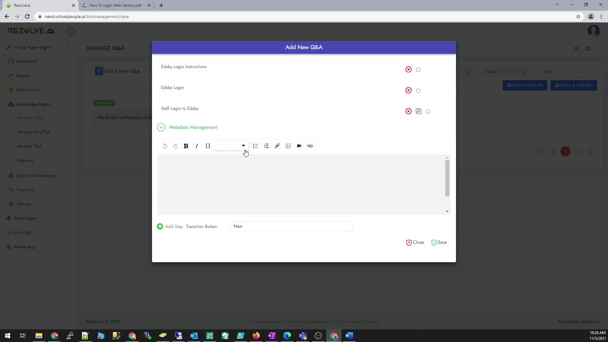This screenshot has height=342, width=608.
Task: Toggle radio button next to Edsby Login
Action: [x=418, y=90]
